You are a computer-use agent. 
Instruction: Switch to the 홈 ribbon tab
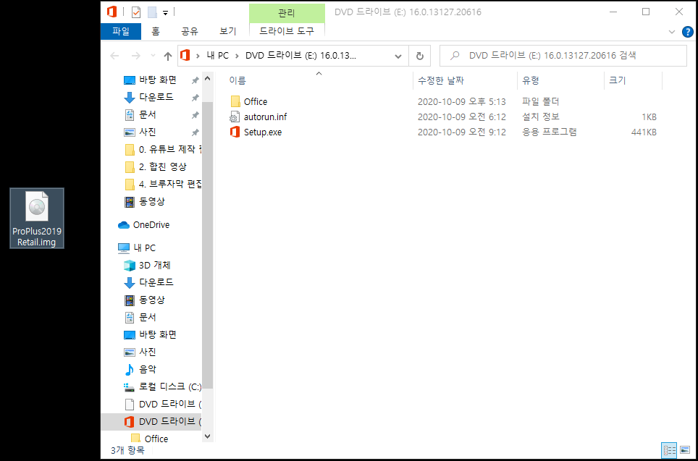[156, 31]
